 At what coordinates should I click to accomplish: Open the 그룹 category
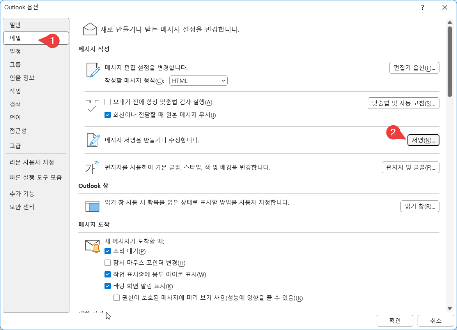[x=36, y=65]
